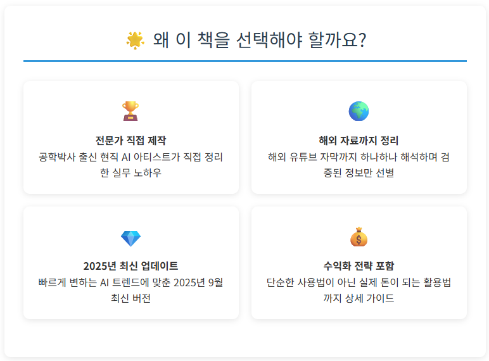Screen dimensions: 489x361
Task: Click the description starting with '단순한 사용법이 아닌'
Action: [359, 282]
